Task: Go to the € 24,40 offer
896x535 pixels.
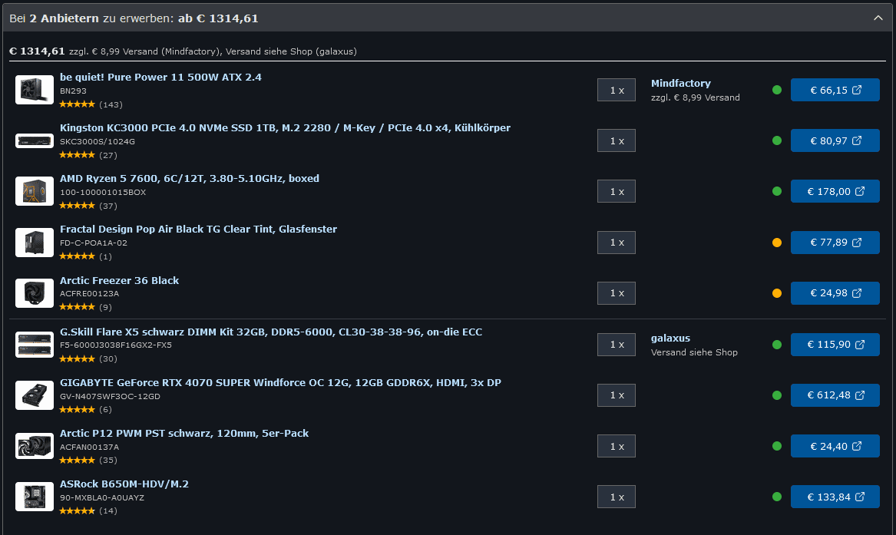Action: (x=835, y=446)
